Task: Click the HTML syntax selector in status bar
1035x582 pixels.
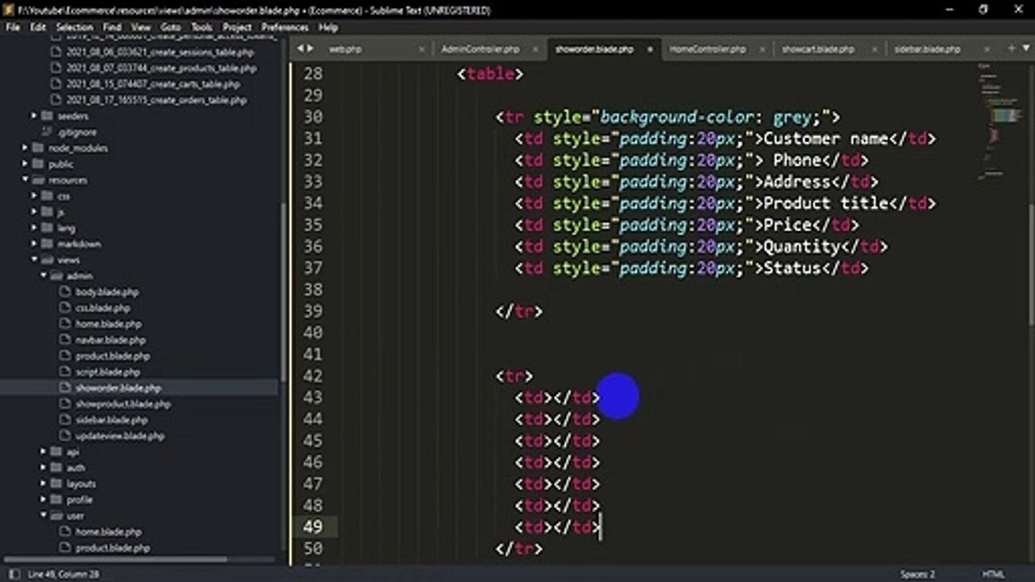Action: point(993,574)
